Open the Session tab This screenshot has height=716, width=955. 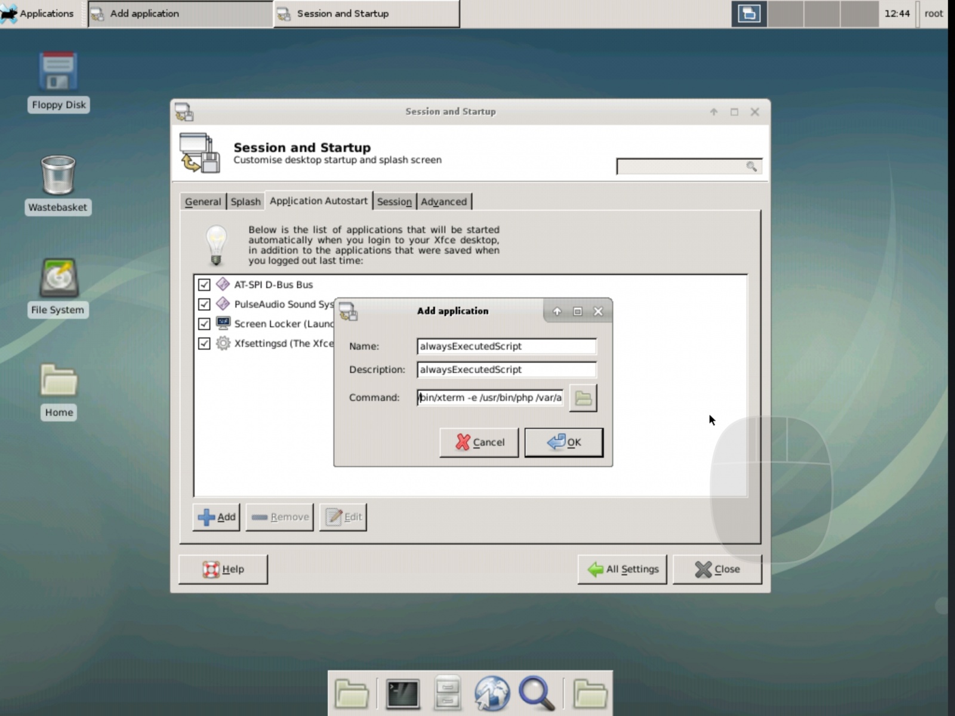[394, 202]
